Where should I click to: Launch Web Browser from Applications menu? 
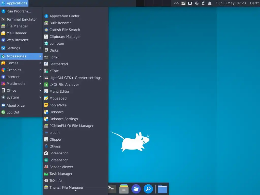coord(21,40)
